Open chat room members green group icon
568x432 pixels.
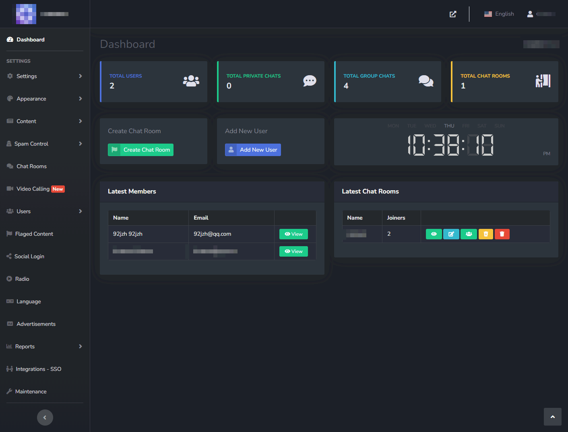coord(469,234)
